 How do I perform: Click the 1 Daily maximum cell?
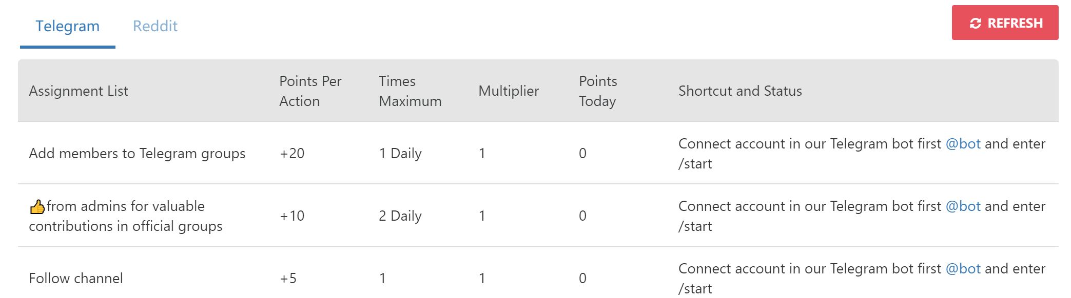(400, 154)
